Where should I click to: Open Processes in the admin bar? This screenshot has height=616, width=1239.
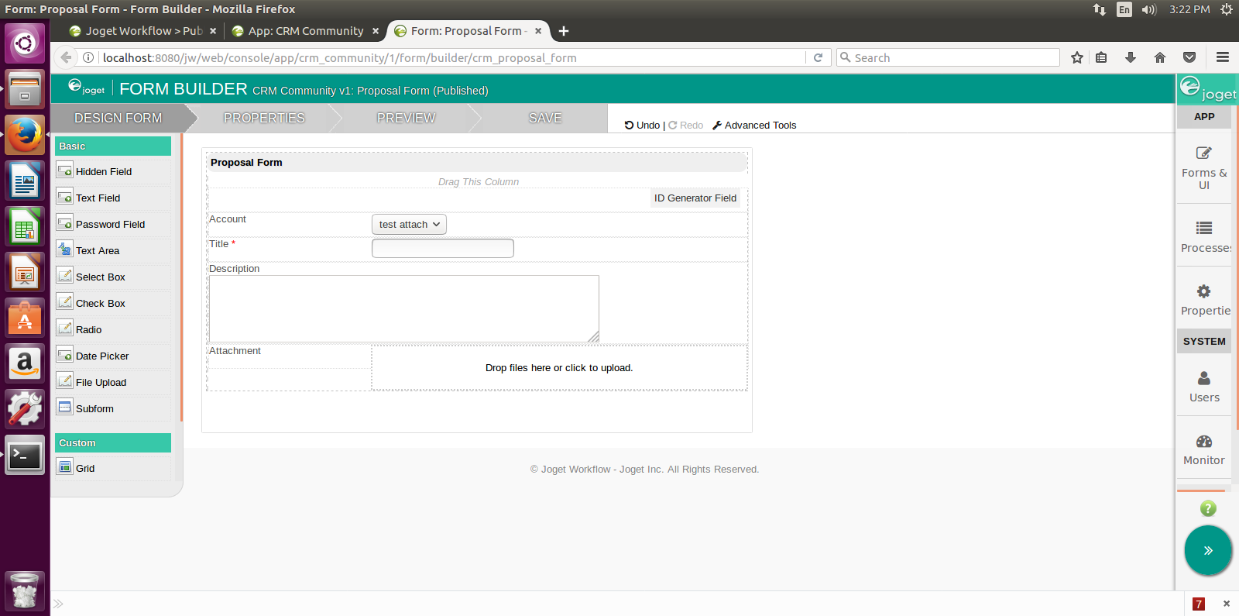click(x=1204, y=236)
